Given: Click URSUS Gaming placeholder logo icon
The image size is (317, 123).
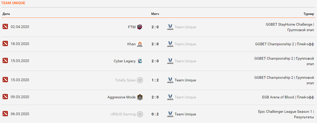Looking at the screenshot, I should click(x=140, y=114).
